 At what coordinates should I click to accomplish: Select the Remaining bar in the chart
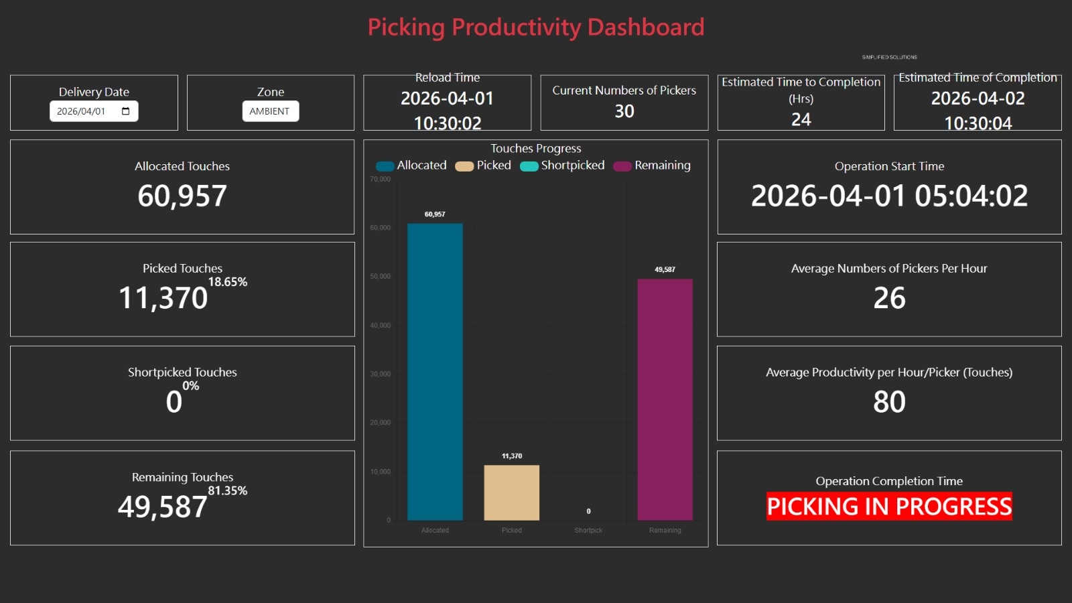point(665,395)
